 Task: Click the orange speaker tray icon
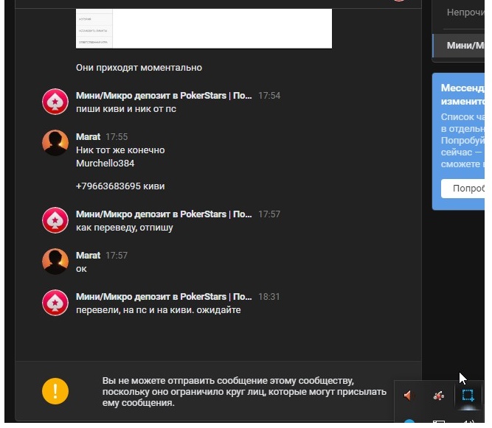coord(408,396)
